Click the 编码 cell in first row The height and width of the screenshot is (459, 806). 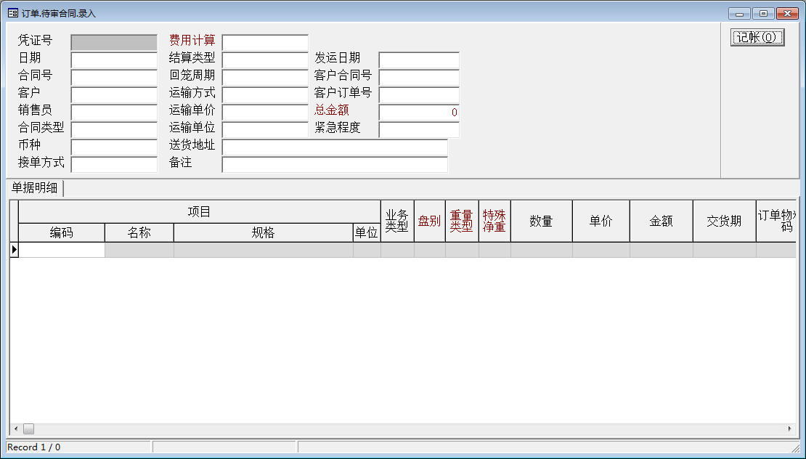(62, 250)
